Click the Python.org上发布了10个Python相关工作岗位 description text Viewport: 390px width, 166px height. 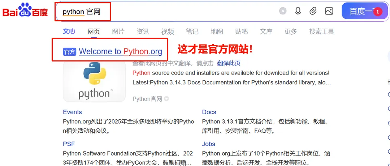266,158
